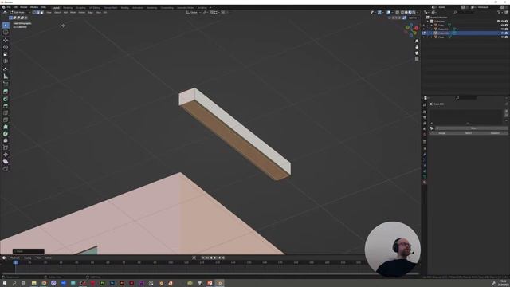
Task: Select the Transform tool
Action: tap(6, 61)
